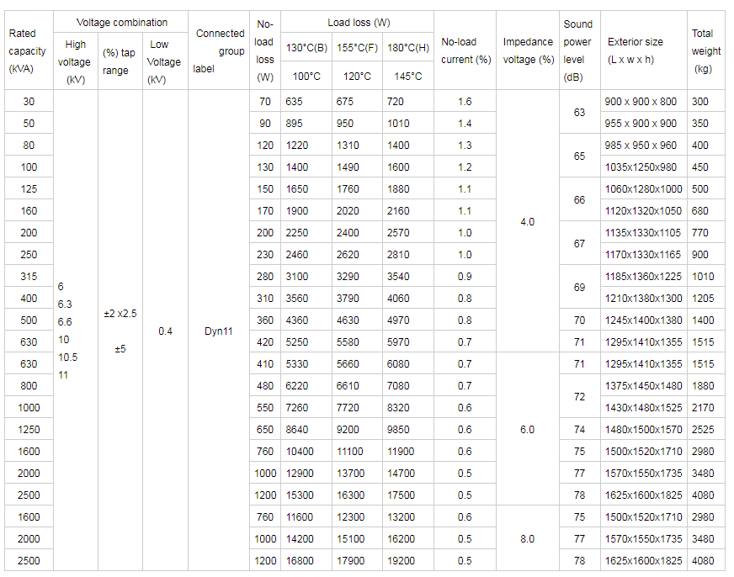Click the Connected group label header
Viewport: 734px width, 577px height.
coord(219,51)
